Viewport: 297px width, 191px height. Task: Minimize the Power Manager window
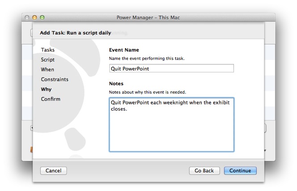click(34, 17)
